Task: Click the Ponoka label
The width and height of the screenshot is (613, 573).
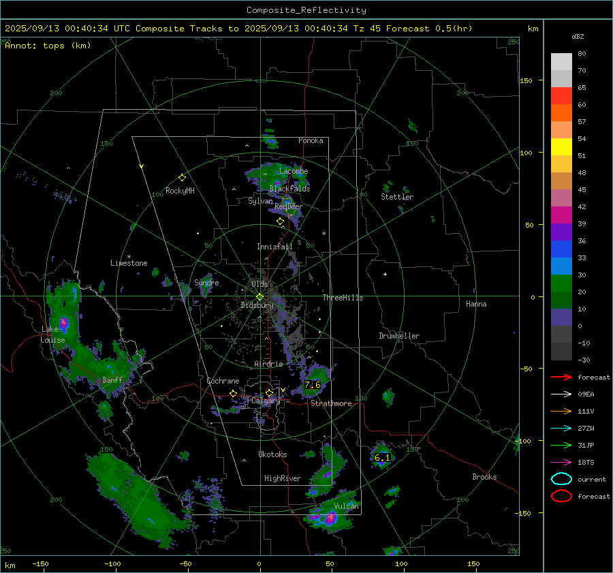Action: coord(311,140)
